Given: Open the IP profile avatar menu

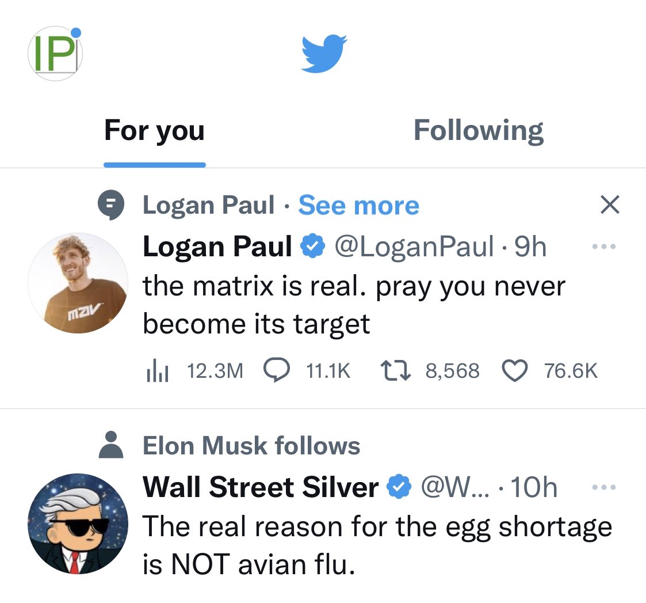Looking at the screenshot, I should 55,54.
